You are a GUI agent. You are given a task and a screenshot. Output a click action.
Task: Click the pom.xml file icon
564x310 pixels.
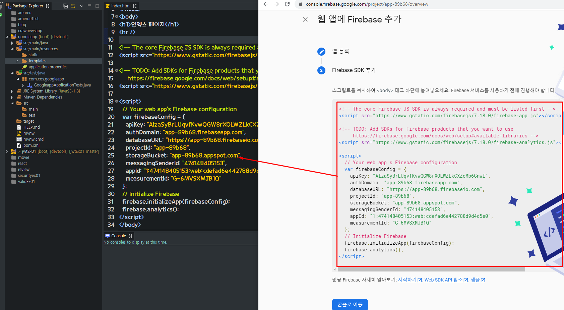click(x=19, y=145)
